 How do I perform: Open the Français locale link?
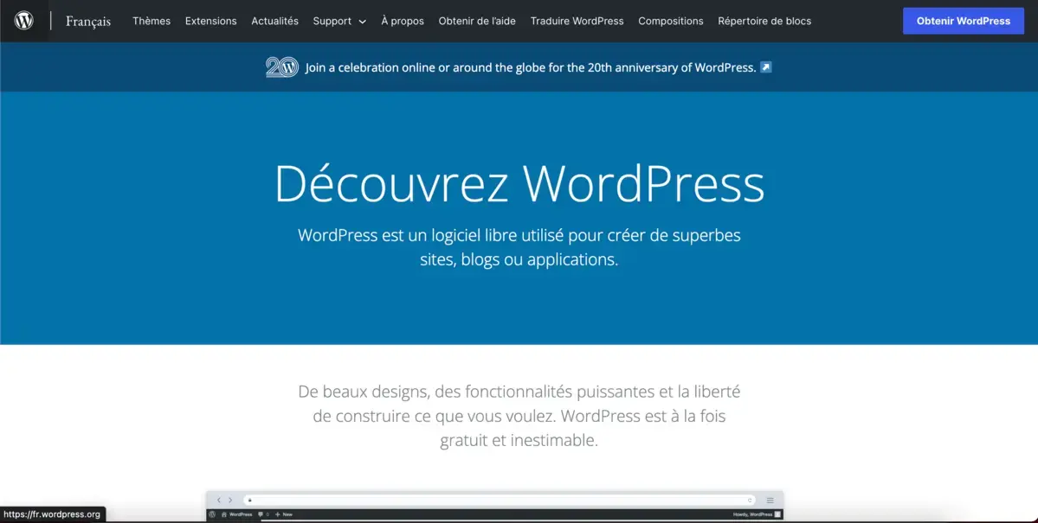pos(88,21)
